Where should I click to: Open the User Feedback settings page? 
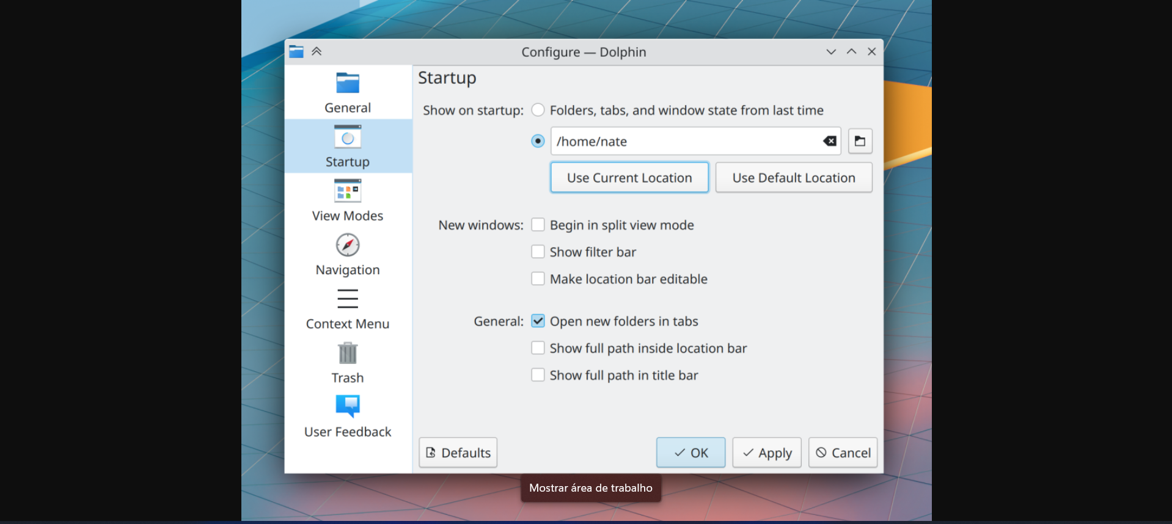point(348,417)
